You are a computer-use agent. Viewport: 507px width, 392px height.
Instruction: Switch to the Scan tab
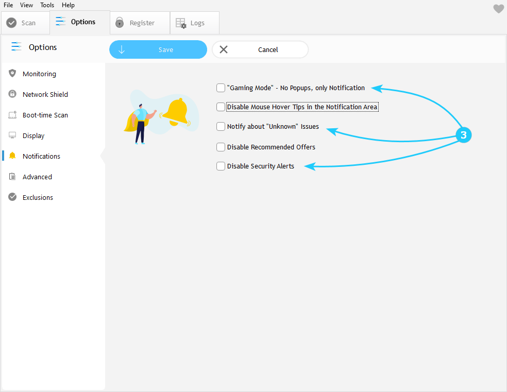(x=22, y=23)
